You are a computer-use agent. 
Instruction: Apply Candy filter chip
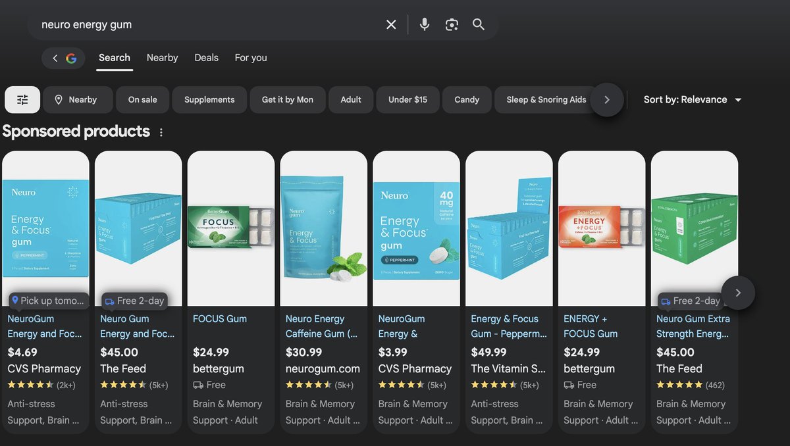[467, 99]
